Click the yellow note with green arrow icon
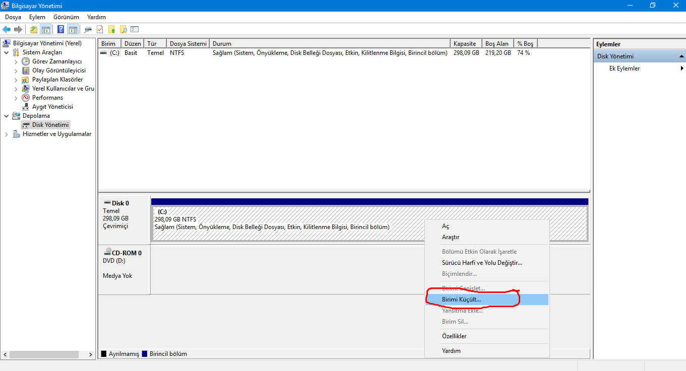Viewport: 686px width, 371px height. click(111, 29)
